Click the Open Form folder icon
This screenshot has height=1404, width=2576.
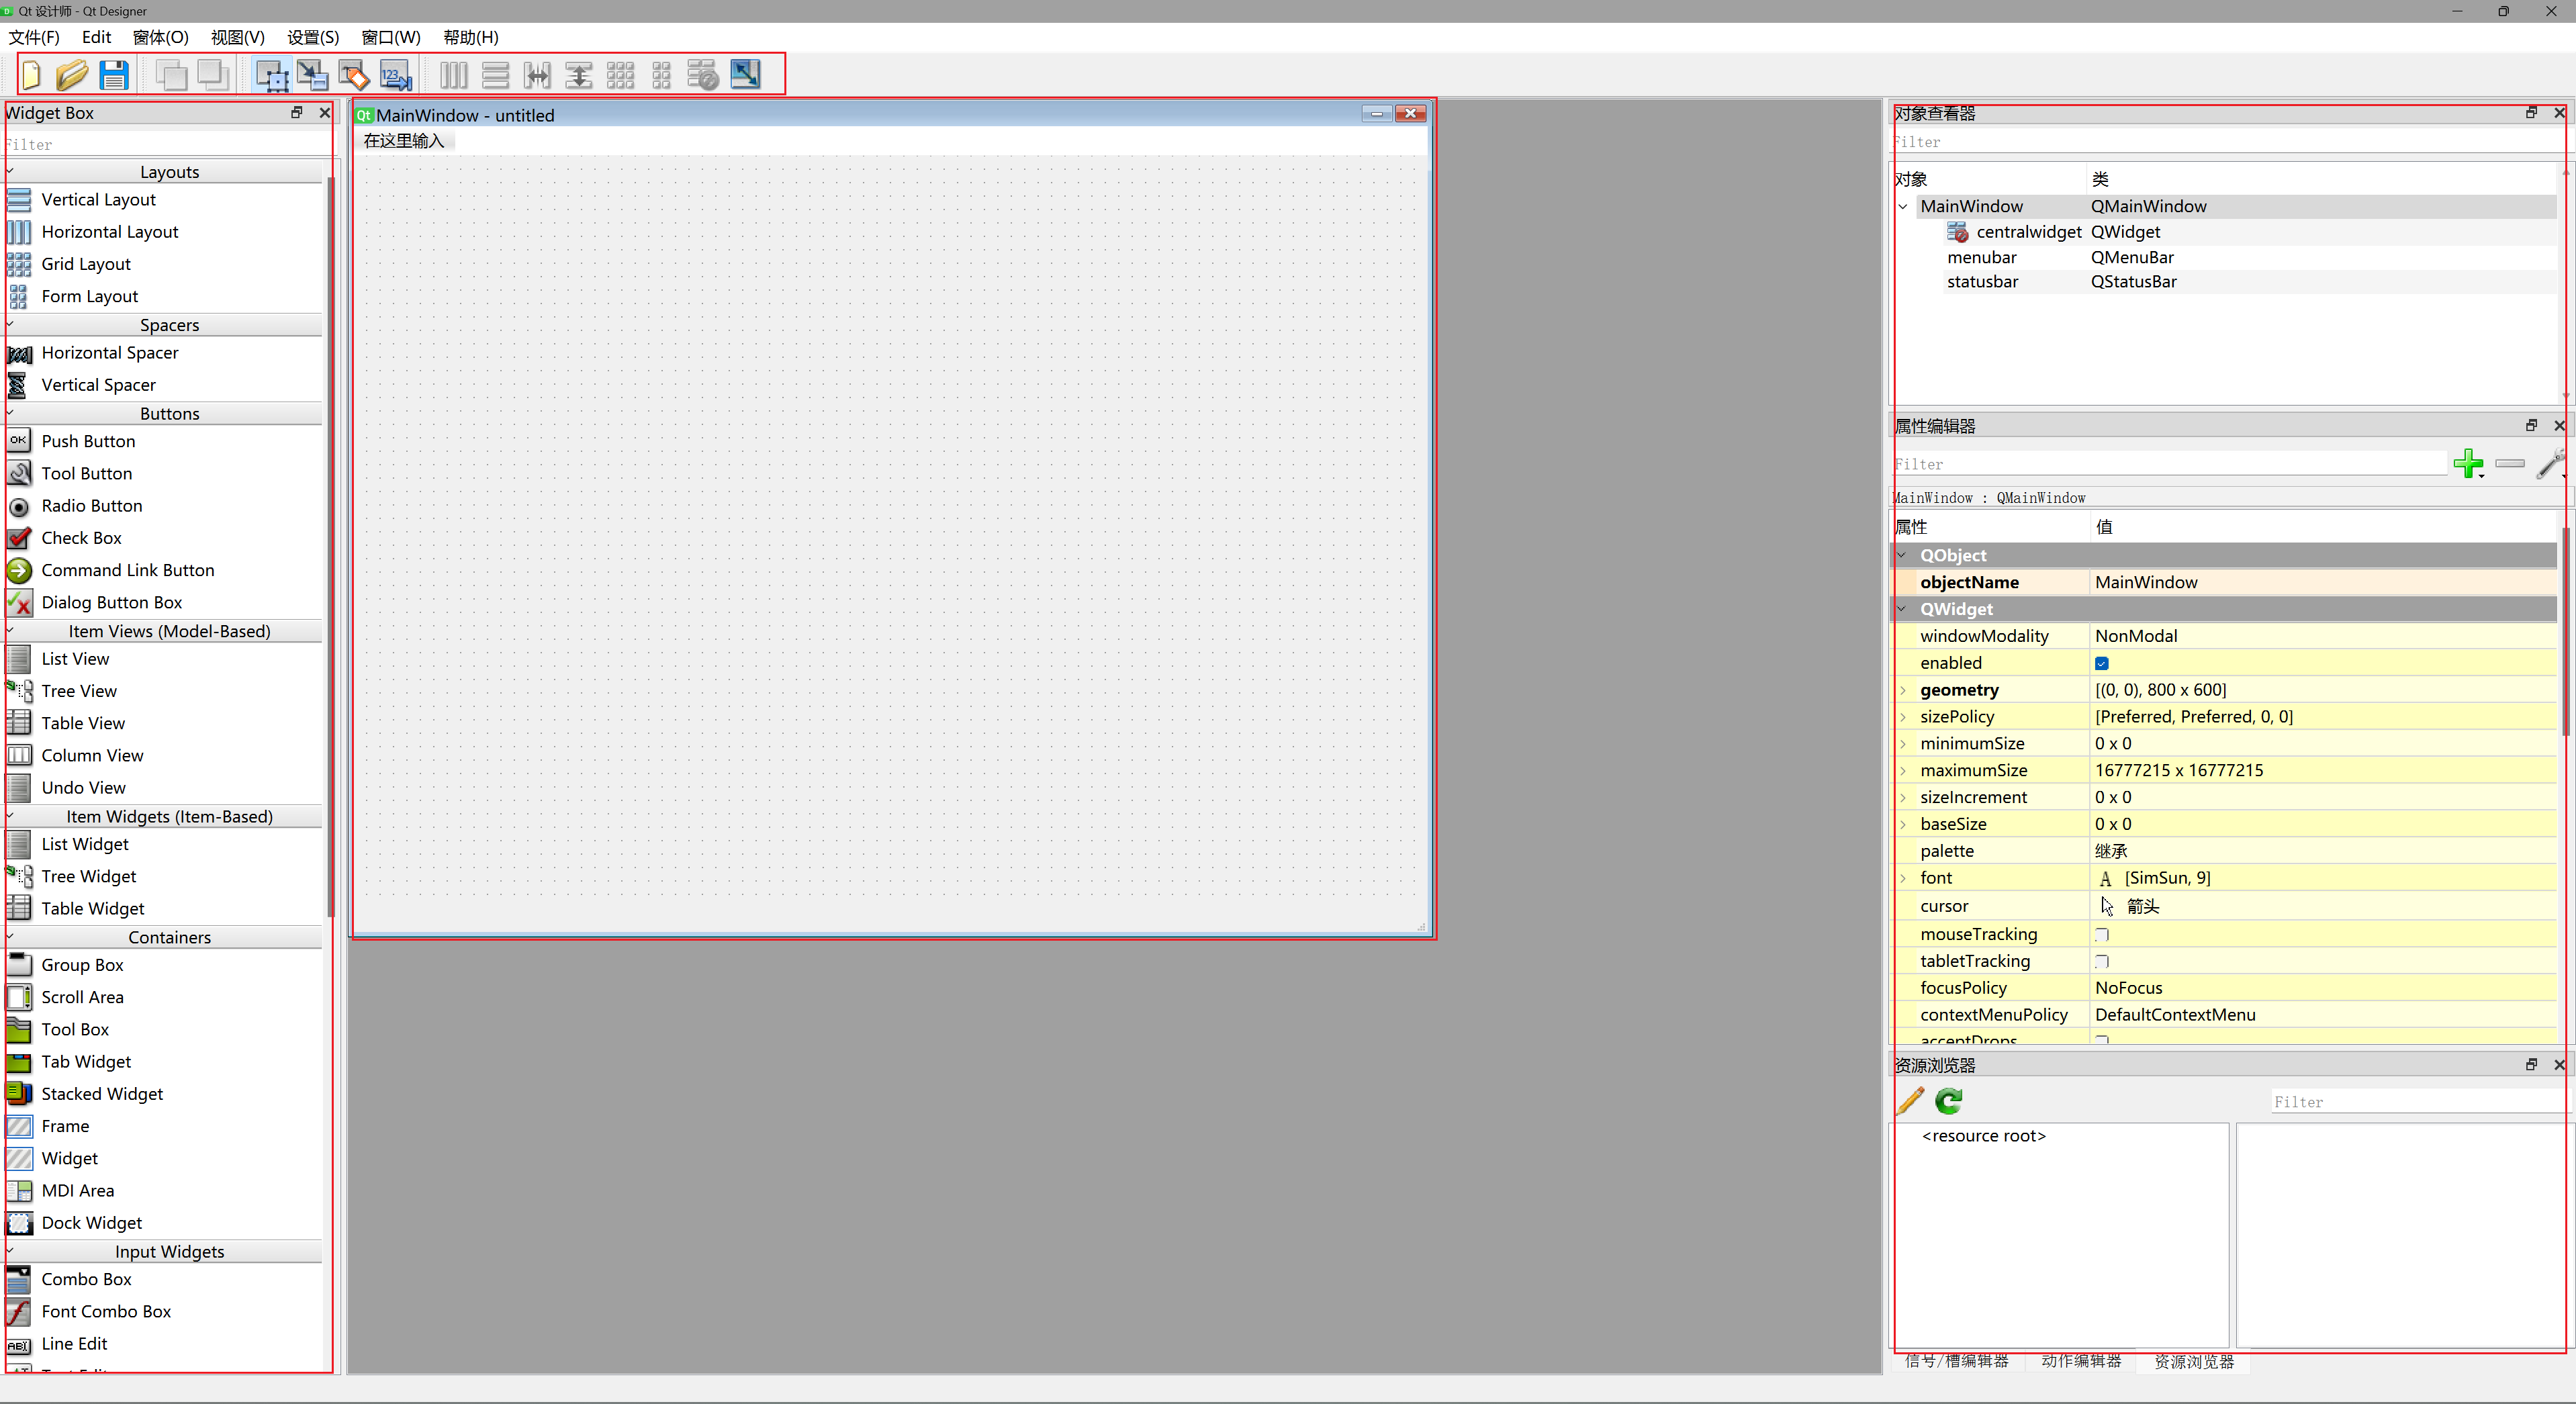[x=72, y=75]
